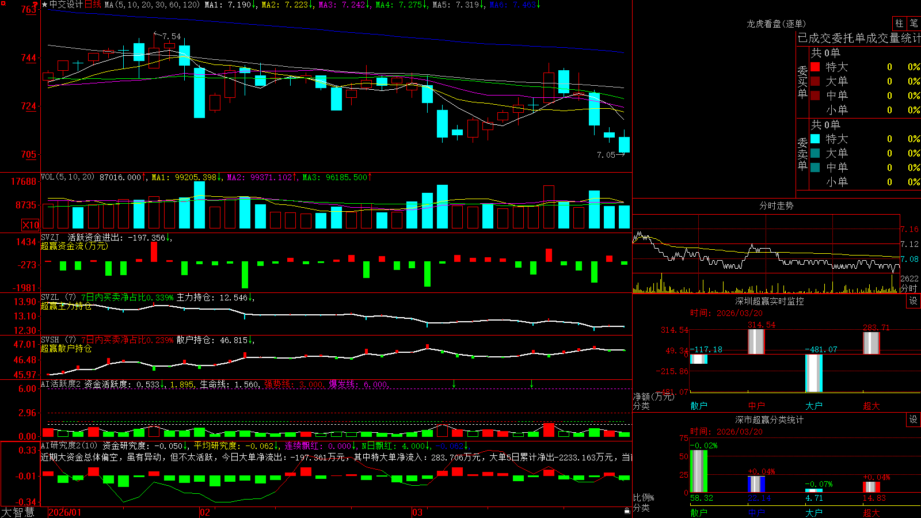Click the 委卖单 中单 teal swatch
Image resolution: width=921 pixels, height=518 pixels.
[x=815, y=167]
